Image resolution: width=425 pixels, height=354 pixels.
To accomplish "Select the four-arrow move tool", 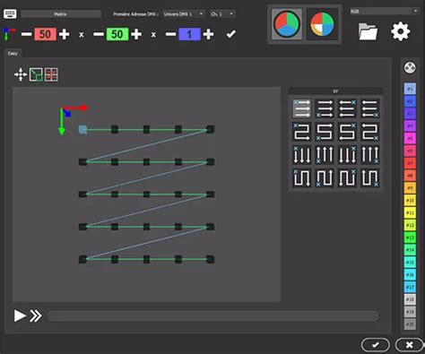I will pos(21,74).
